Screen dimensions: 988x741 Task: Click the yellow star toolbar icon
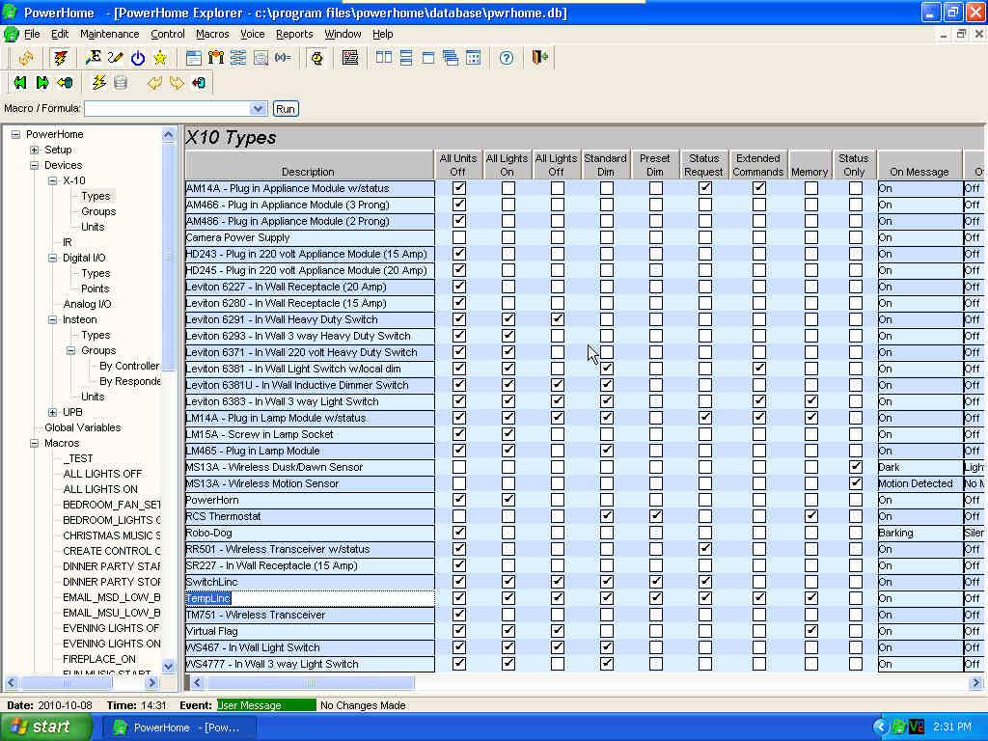coord(160,58)
